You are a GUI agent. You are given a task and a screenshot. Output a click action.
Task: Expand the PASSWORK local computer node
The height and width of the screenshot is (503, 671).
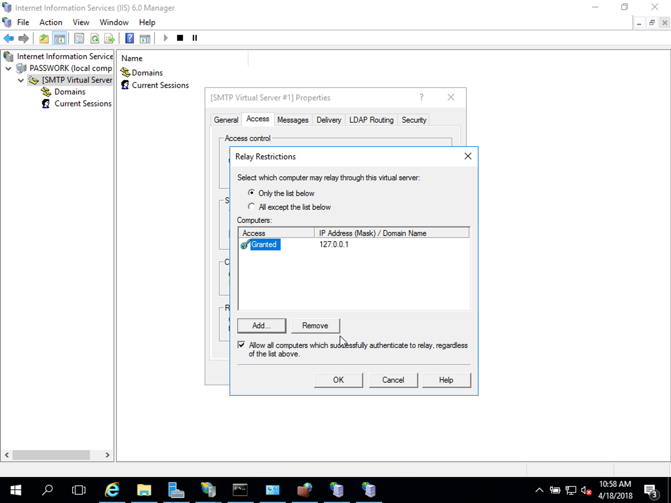click(8, 68)
